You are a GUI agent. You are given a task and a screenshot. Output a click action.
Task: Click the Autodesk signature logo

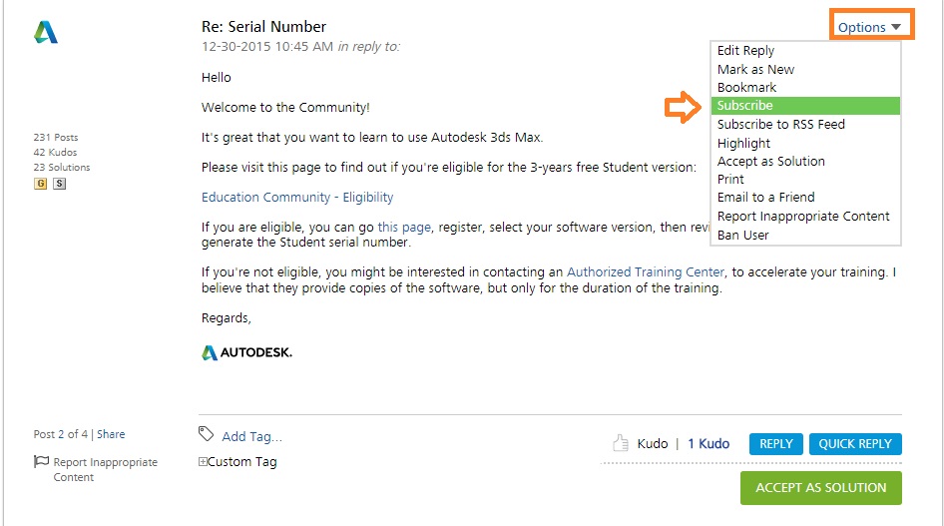(246, 352)
